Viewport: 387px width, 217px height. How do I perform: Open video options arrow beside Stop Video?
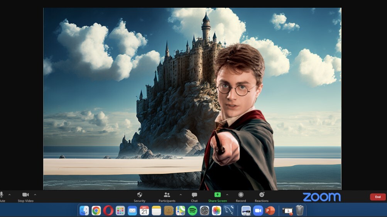[35, 195]
